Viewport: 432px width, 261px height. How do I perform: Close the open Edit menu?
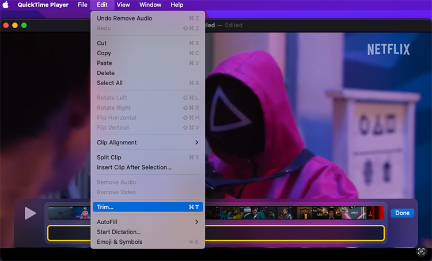coord(102,5)
